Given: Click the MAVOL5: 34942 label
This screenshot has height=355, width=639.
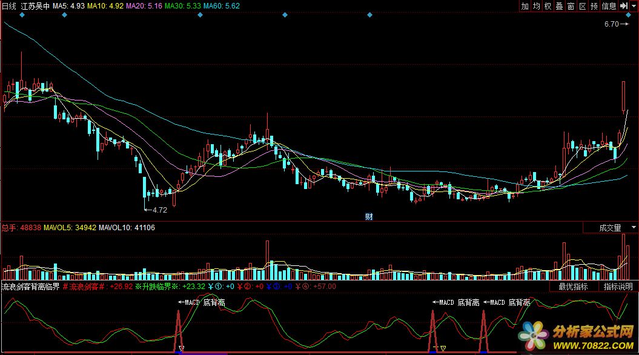Looking at the screenshot, I should (x=70, y=228).
